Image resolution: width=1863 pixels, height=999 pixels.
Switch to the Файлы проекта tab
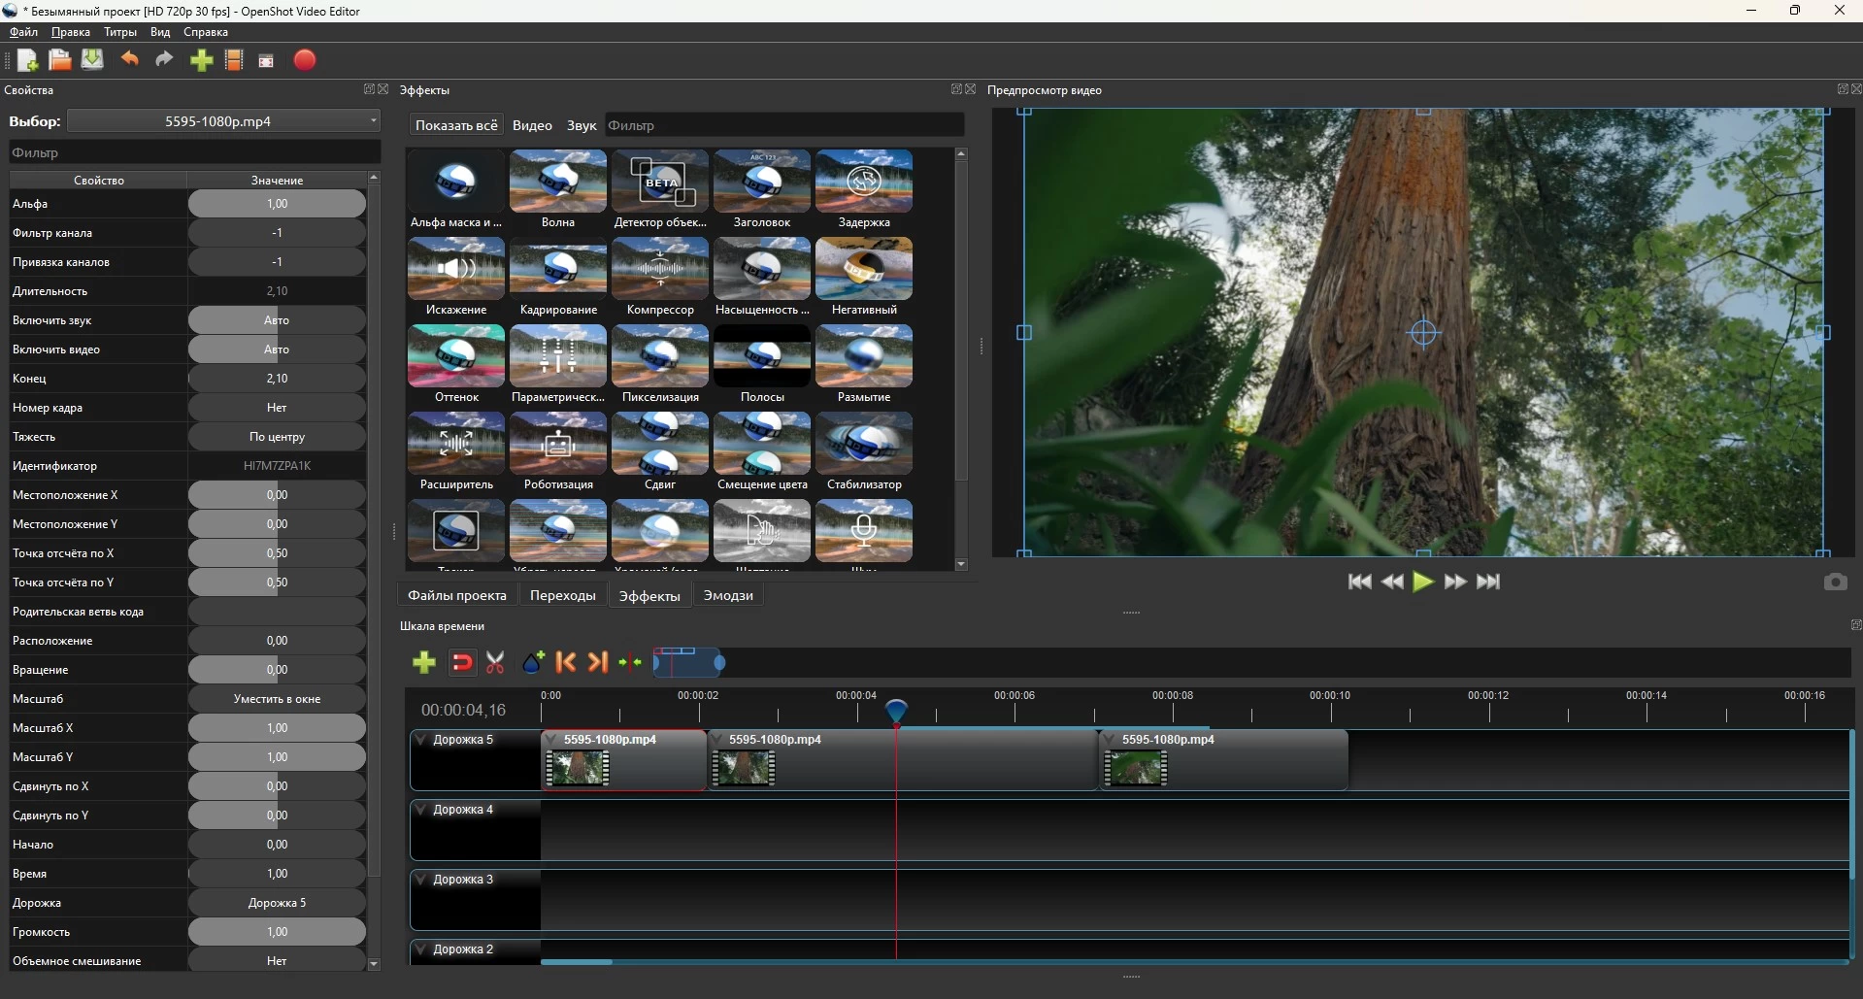457,595
